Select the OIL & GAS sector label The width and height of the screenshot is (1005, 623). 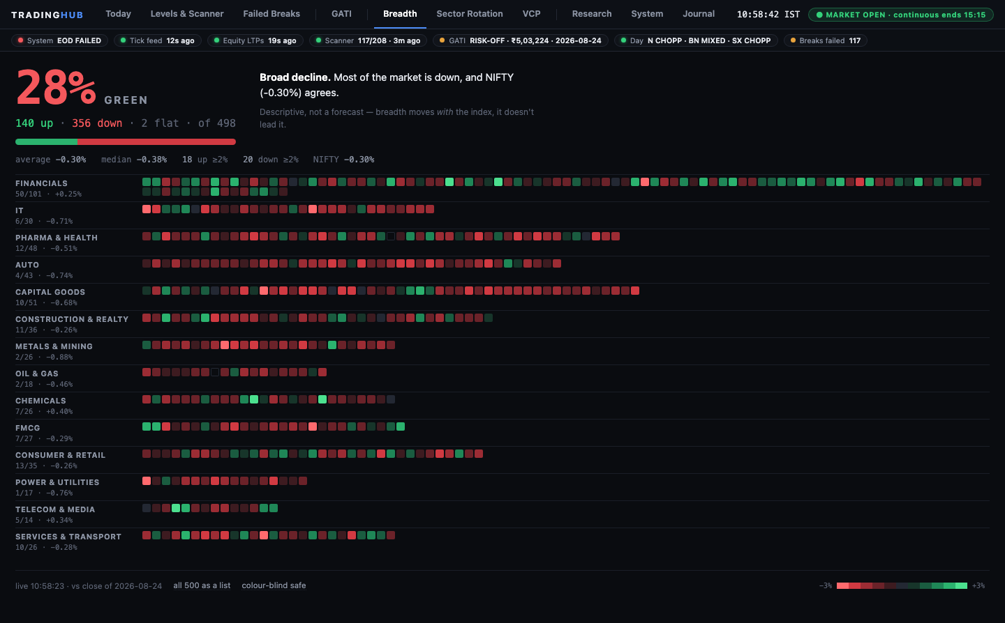[x=37, y=374]
